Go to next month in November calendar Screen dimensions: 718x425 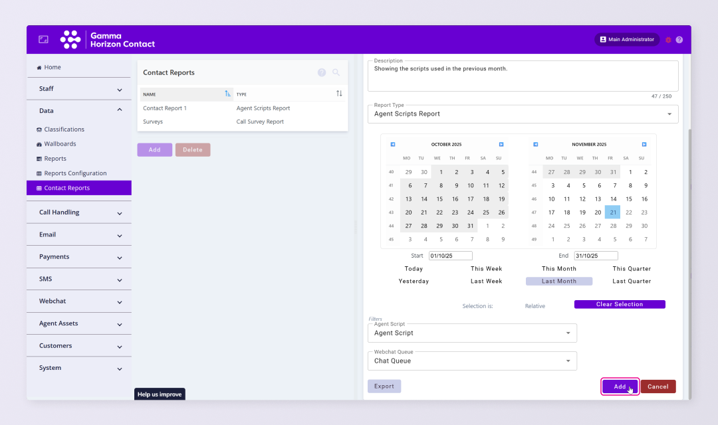tap(644, 144)
